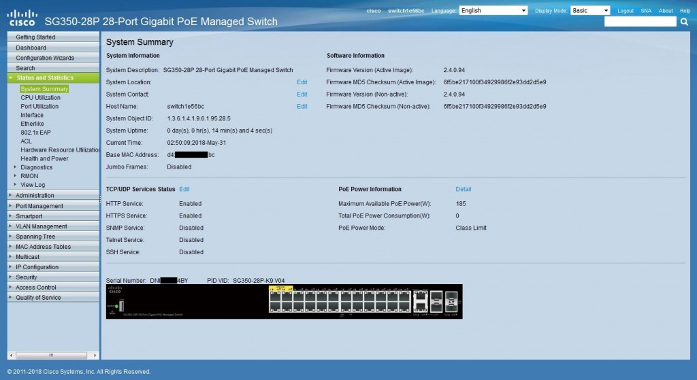Expand Quality of Service section
The height and width of the screenshot is (380, 697).
pyautogui.click(x=53, y=298)
